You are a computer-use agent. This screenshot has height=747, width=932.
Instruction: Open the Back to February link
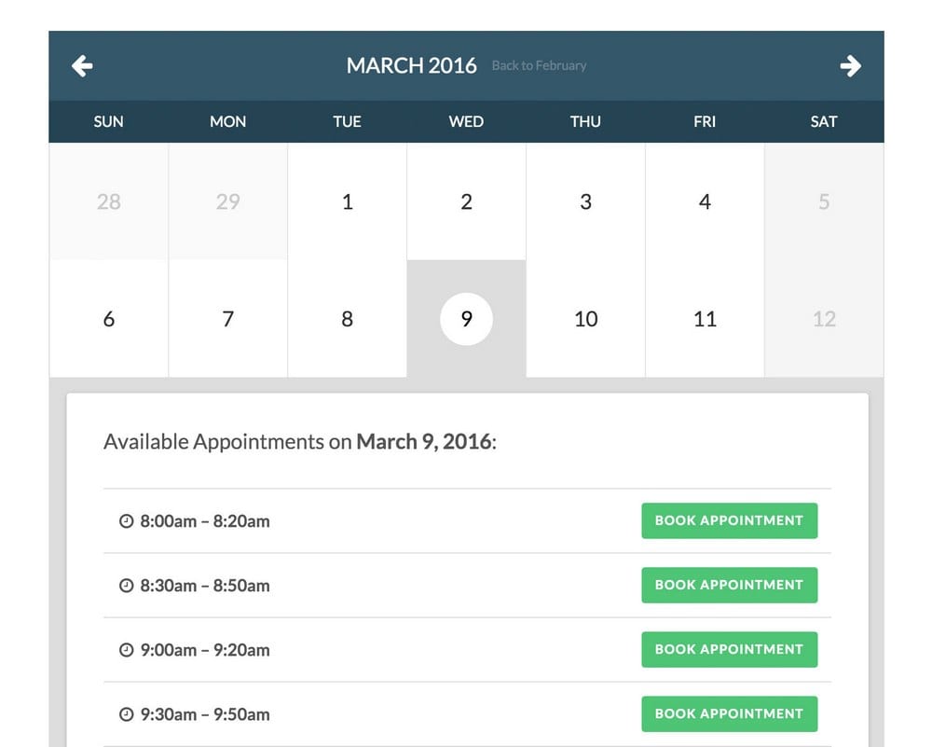539,66
